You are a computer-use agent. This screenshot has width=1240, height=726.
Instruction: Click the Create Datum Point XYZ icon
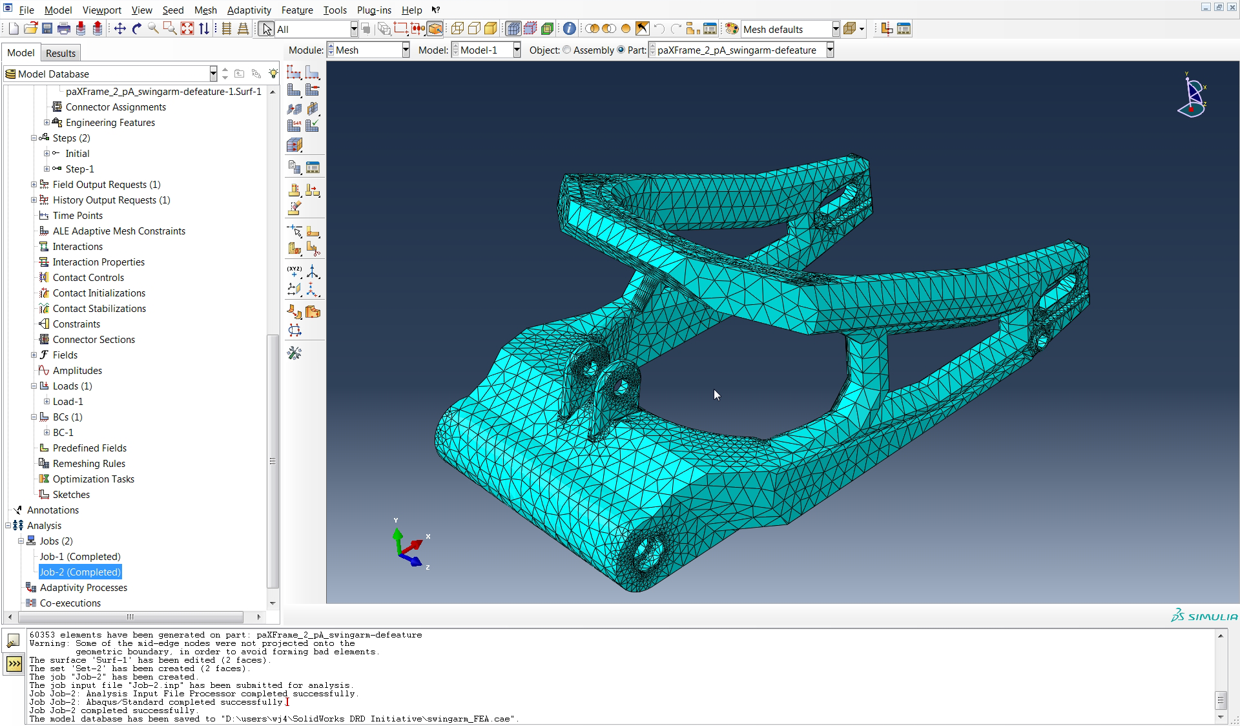click(x=294, y=271)
